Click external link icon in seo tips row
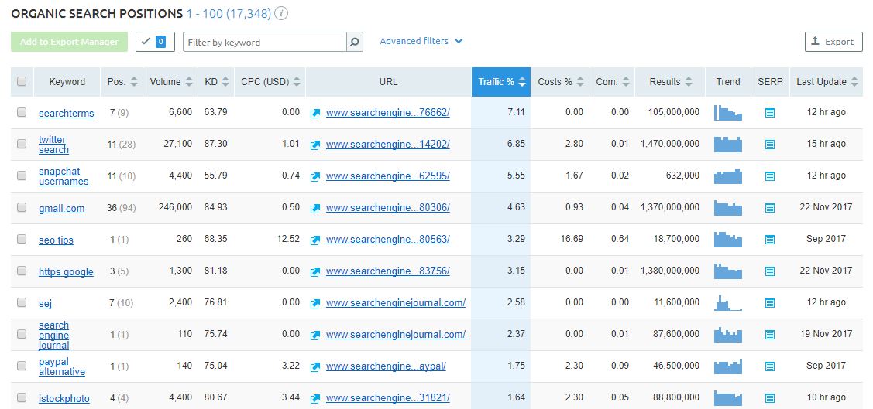The height and width of the screenshot is (409, 873). (x=315, y=240)
